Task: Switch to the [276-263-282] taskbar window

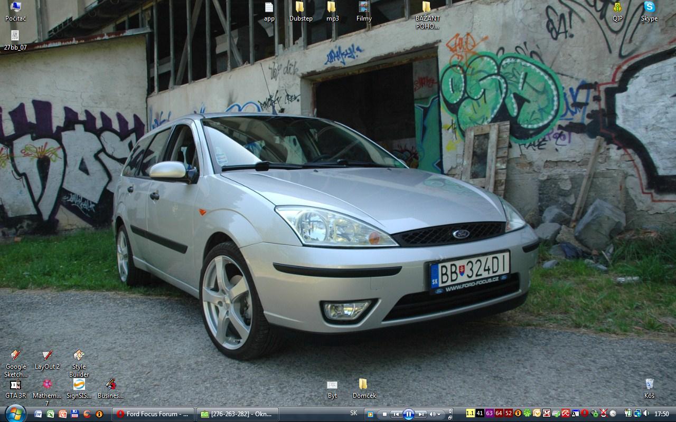Action: click(x=236, y=414)
